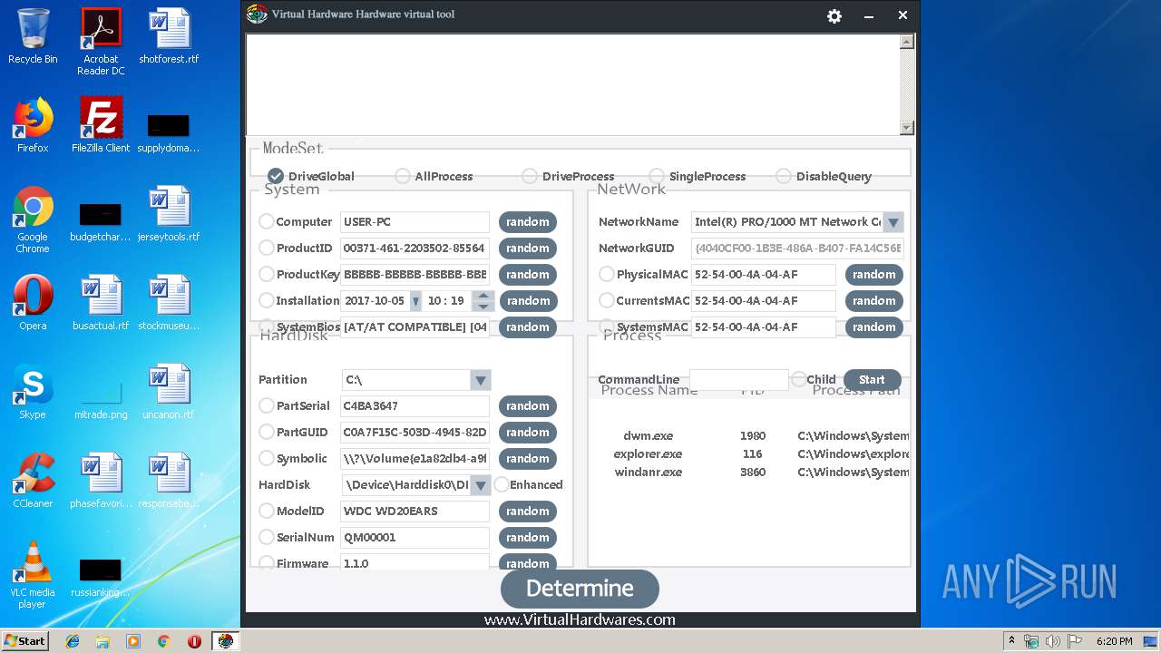Open jerseytools.rtf document icon

tap(169, 215)
